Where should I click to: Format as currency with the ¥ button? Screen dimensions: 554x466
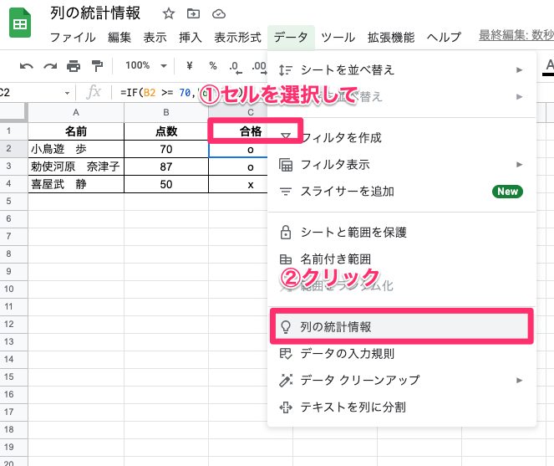pos(190,65)
